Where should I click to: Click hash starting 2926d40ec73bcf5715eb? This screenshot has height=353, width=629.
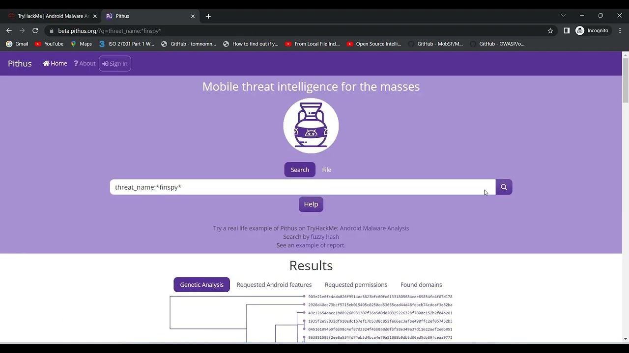click(380, 305)
